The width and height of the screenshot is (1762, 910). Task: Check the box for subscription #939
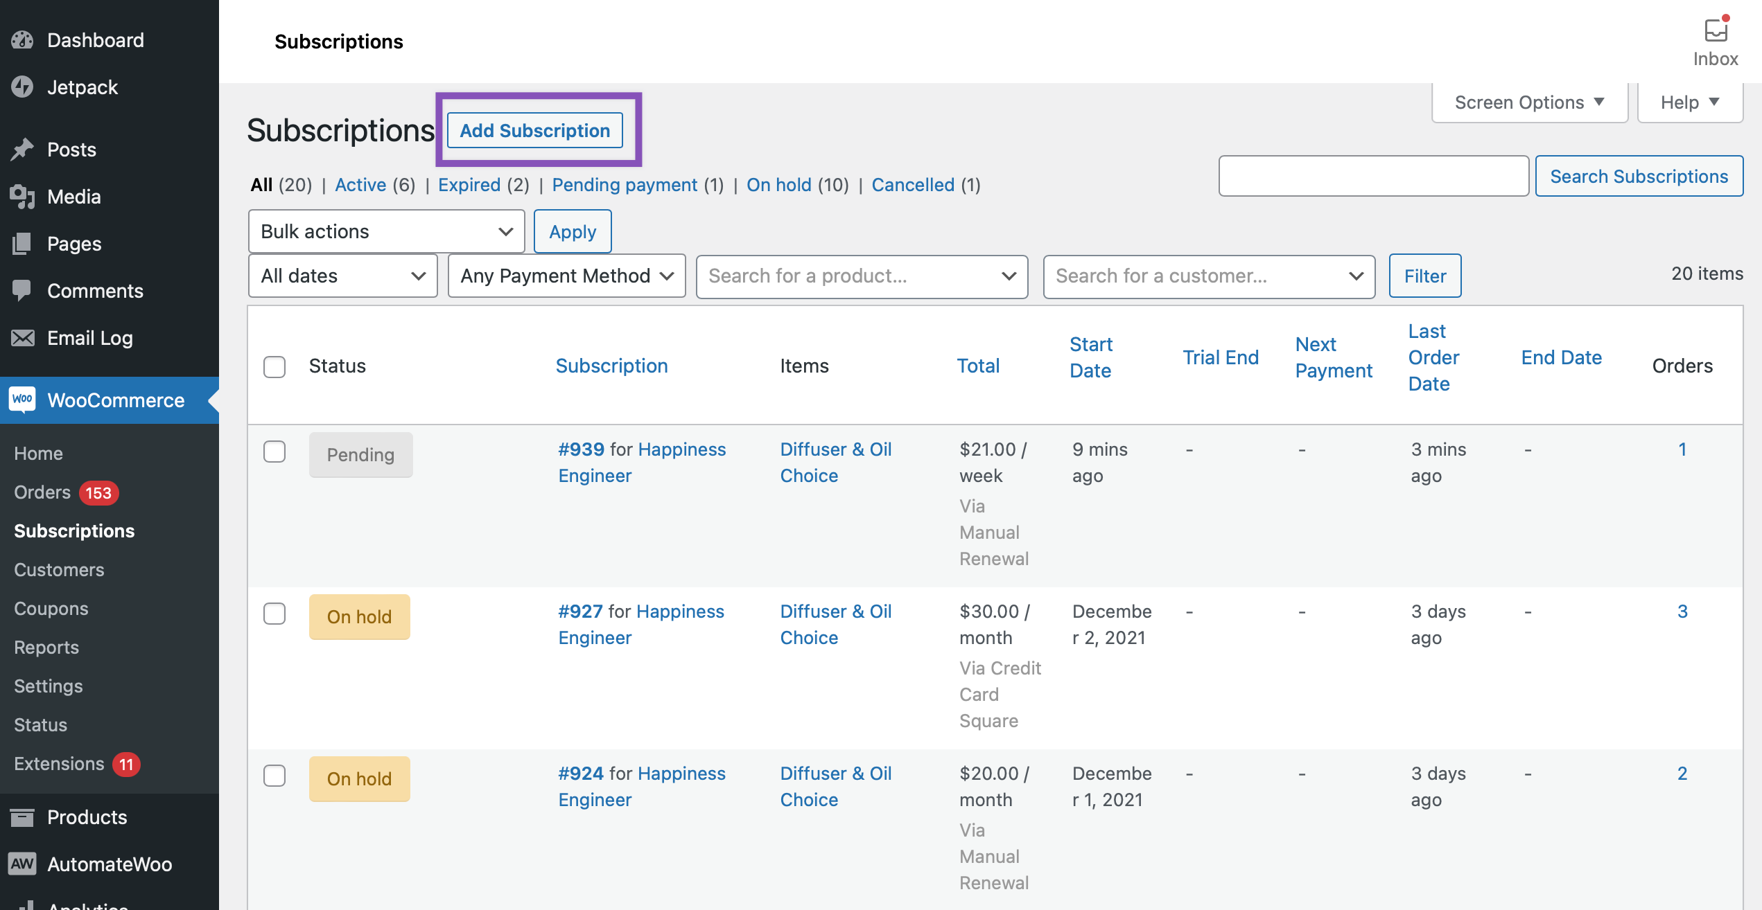click(x=274, y=452)
